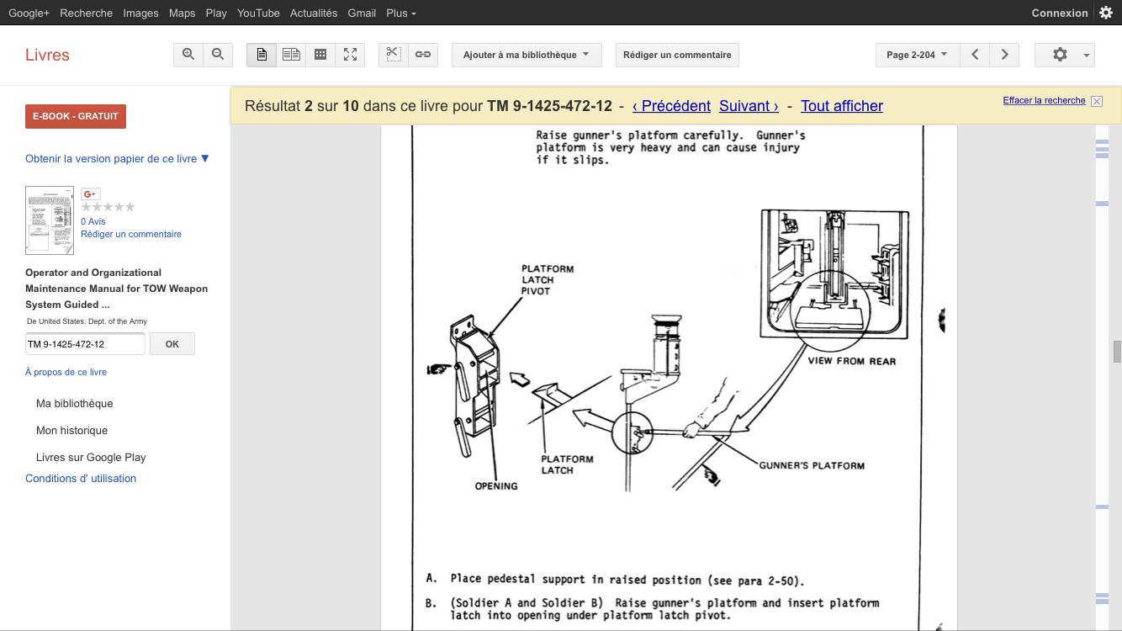
Task: Click the book search input field
Action: (x=85, y=344)
